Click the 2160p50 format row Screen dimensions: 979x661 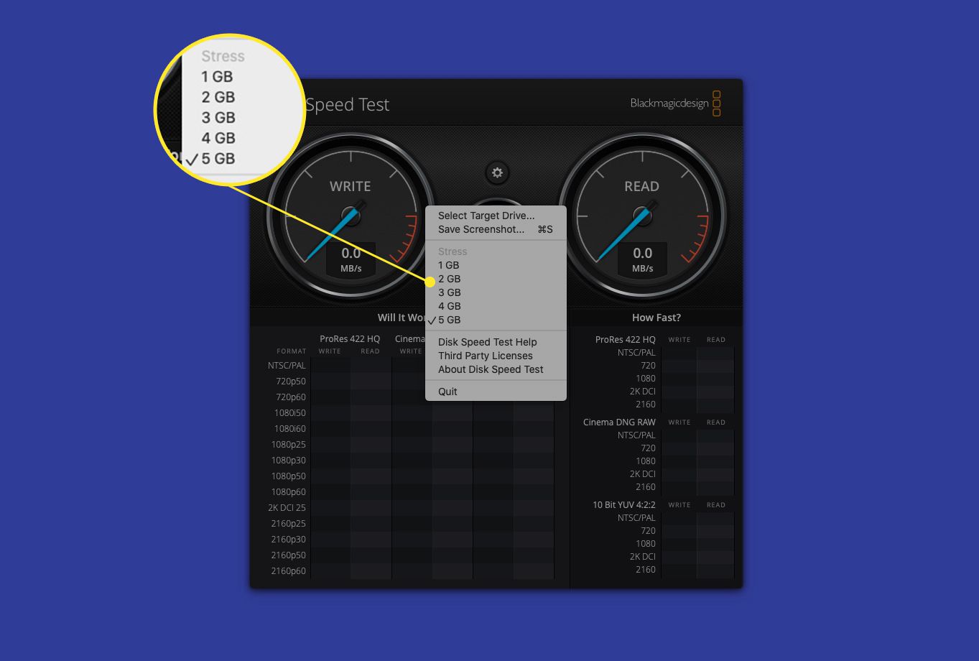pos(289,555)
